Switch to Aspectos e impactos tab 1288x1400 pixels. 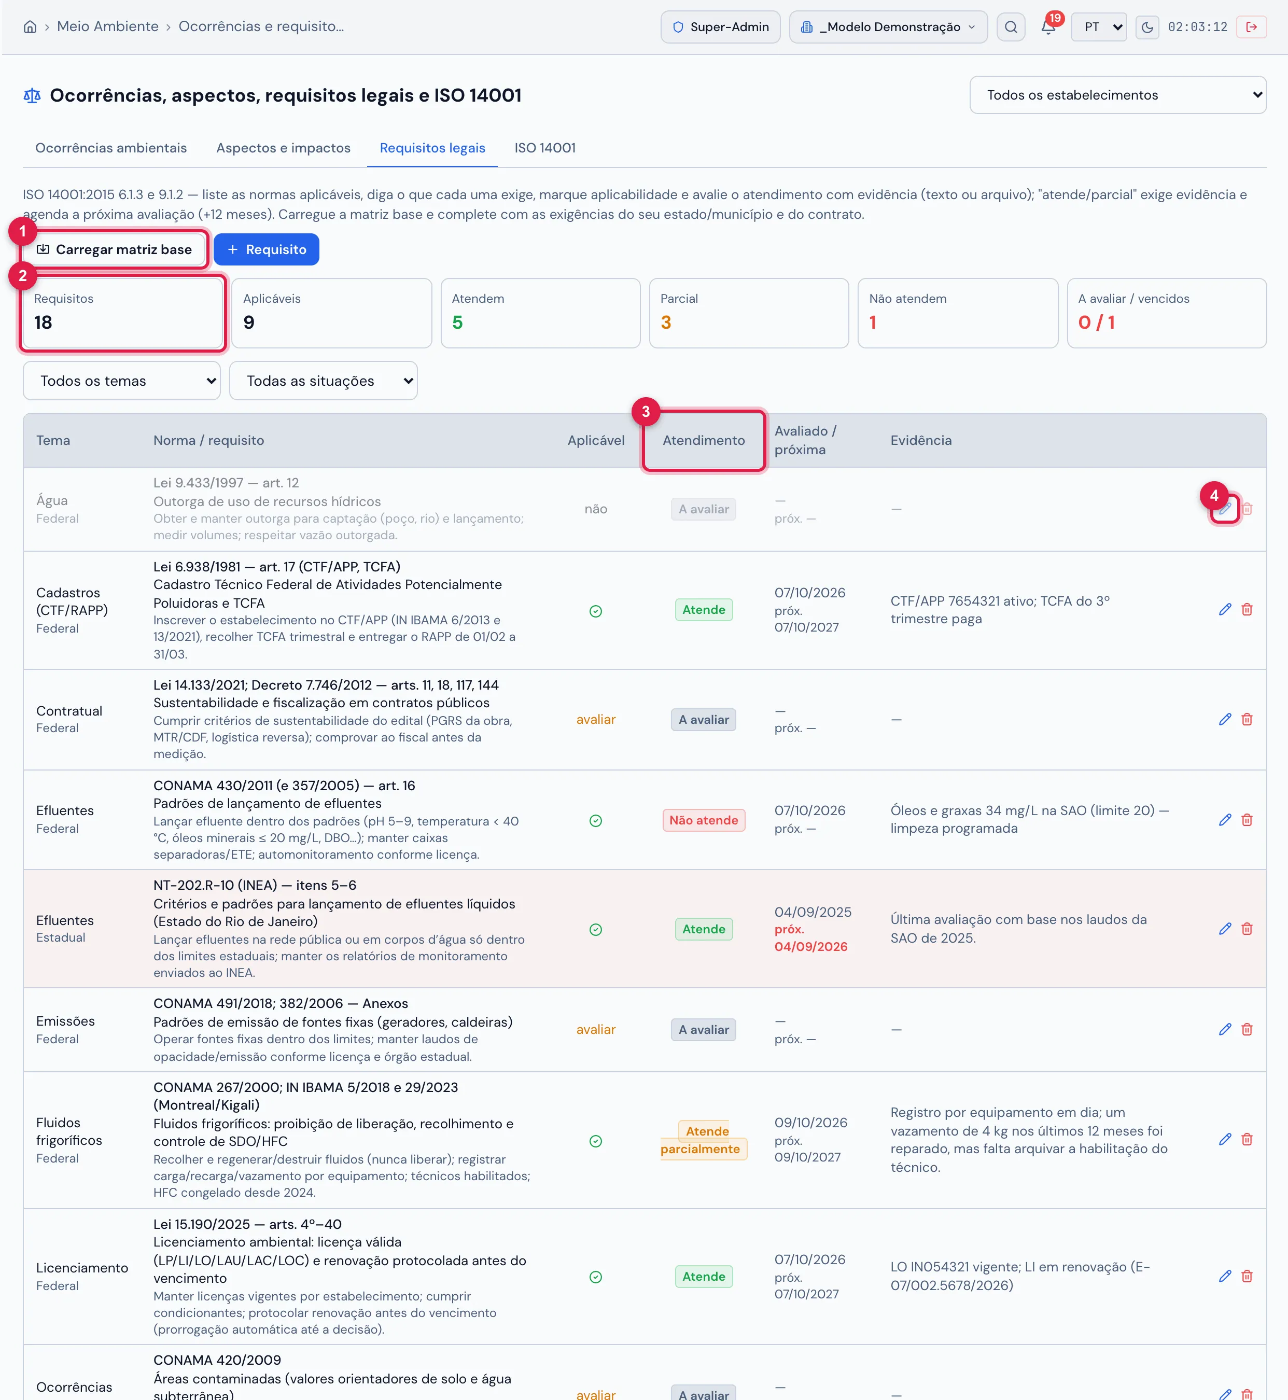[x=283, y=148]
